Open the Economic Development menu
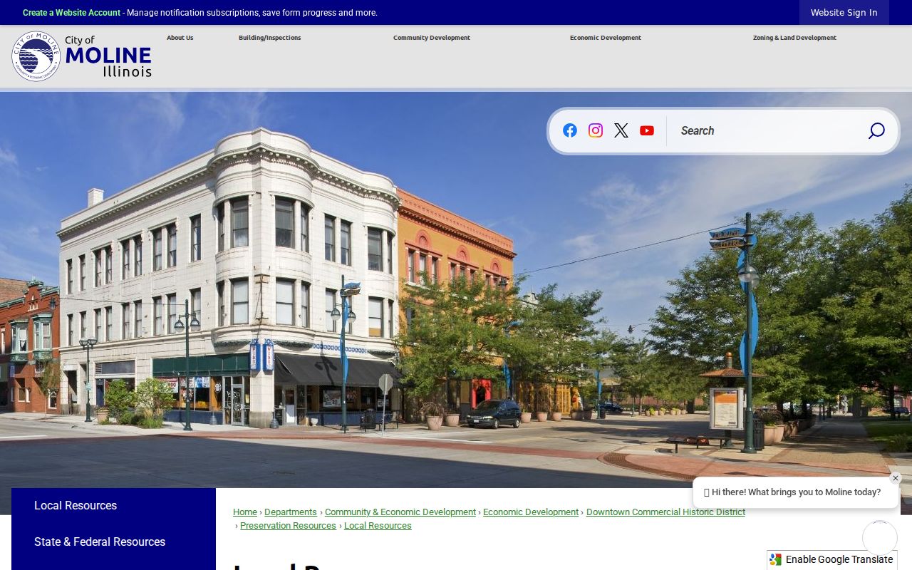912x570 pixels. pos(606,38)
